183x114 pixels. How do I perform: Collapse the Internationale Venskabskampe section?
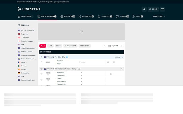[122, 69]
